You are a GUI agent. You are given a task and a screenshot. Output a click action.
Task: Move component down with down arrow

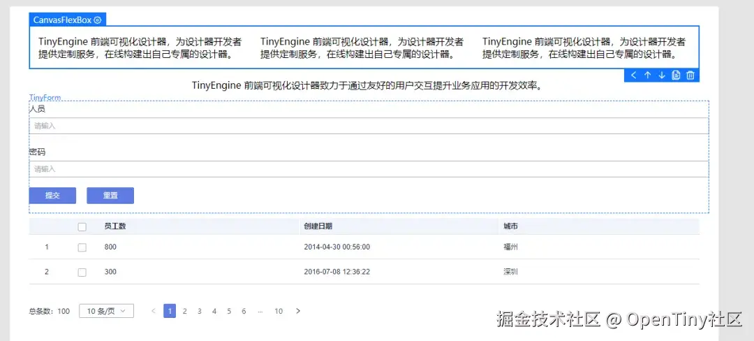[662, 75]
